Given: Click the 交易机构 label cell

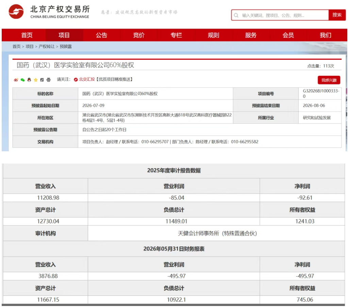Looking at the screenshot, I should (46, 142).
